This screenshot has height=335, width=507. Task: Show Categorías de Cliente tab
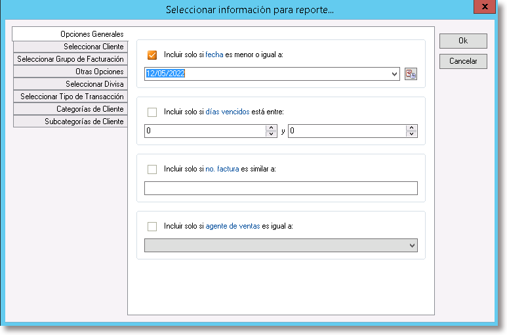coord(70,109)
